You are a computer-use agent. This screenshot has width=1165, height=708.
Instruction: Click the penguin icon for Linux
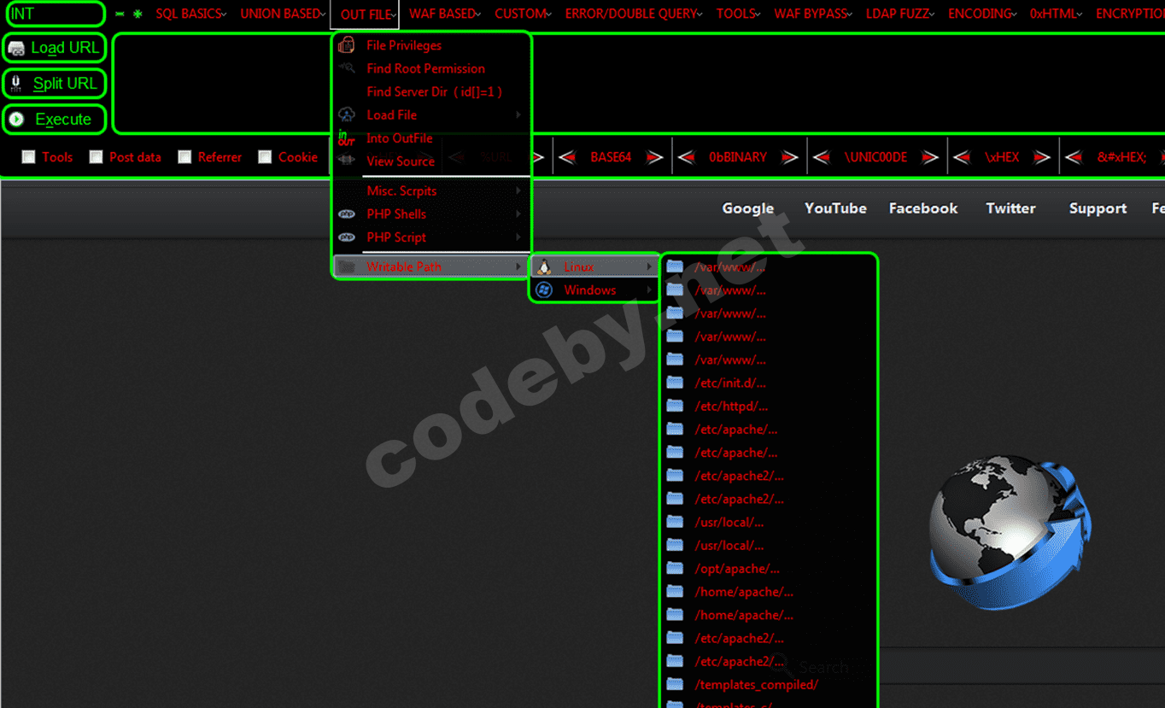pyautogui.click(x=544, y=266)
